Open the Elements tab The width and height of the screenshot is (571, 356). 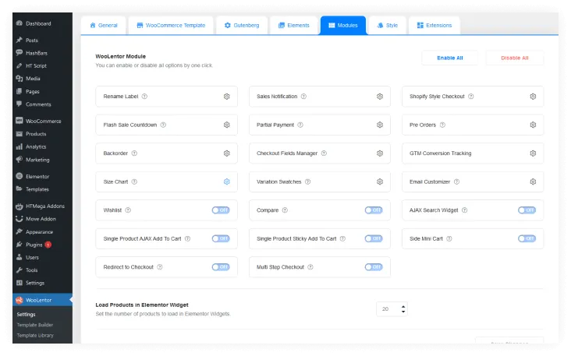(x=294, y=26)
